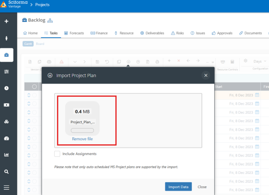Click the undo arrow toolbar icon
Screen dimensions: 269x195
(107, 62)
